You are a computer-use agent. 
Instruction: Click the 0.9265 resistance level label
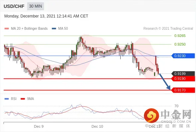(180, 36)
